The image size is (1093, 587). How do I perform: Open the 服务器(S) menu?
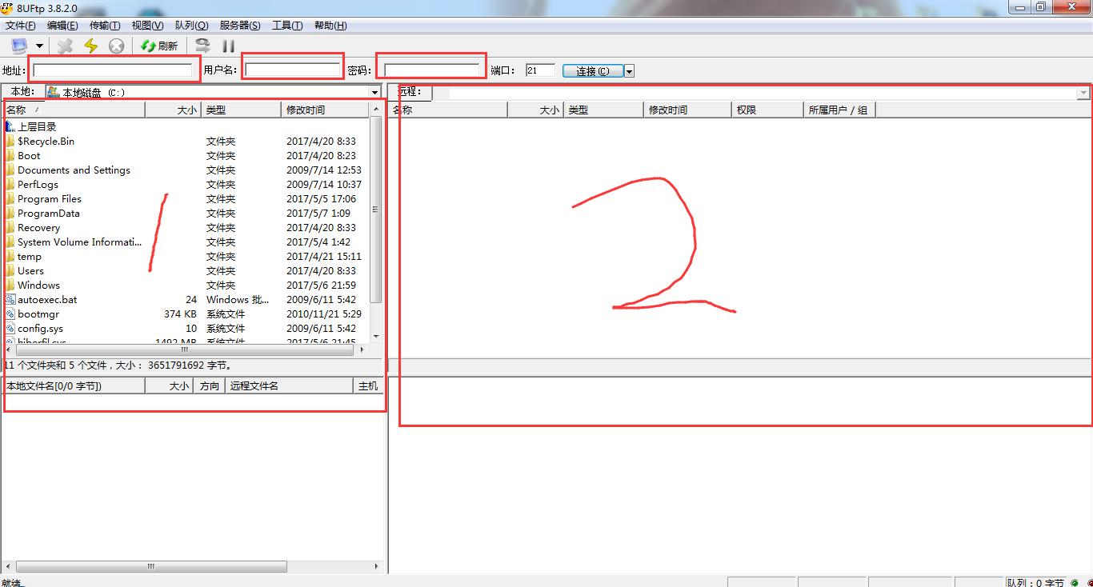pyautogui.click(x=240, y=26)
